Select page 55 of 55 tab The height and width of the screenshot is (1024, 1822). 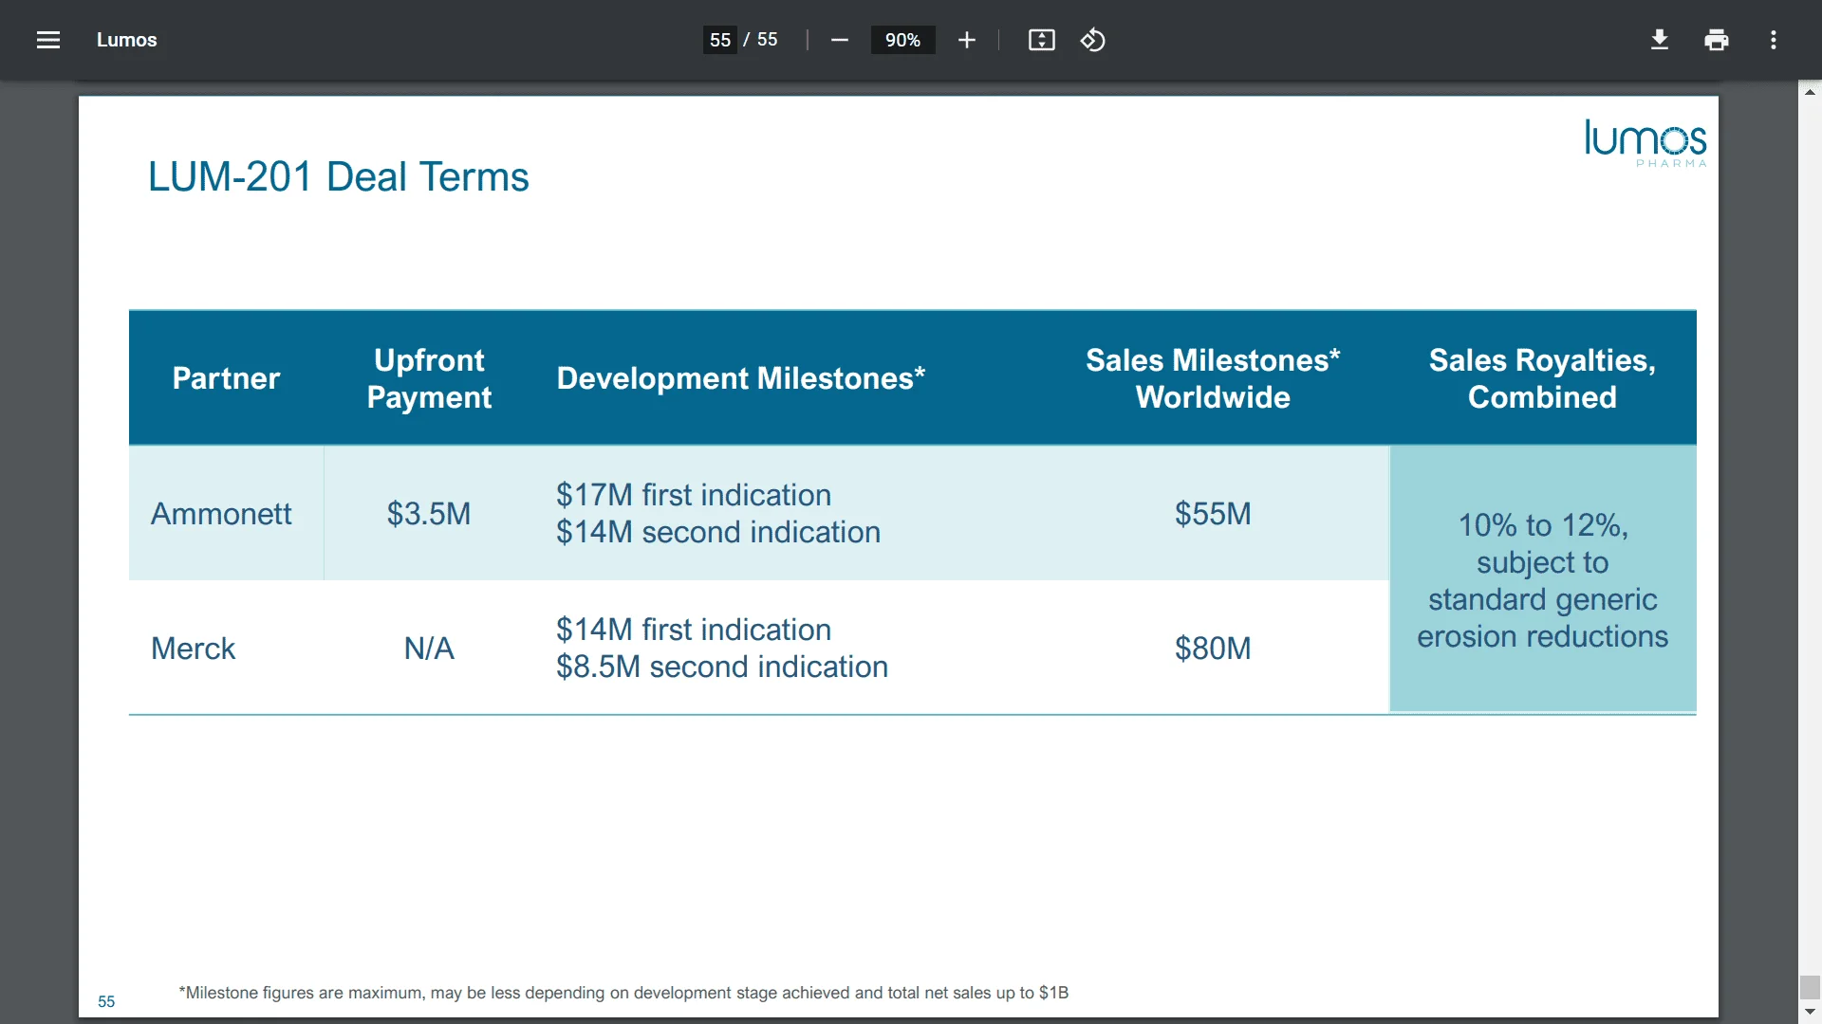(719, 40)
